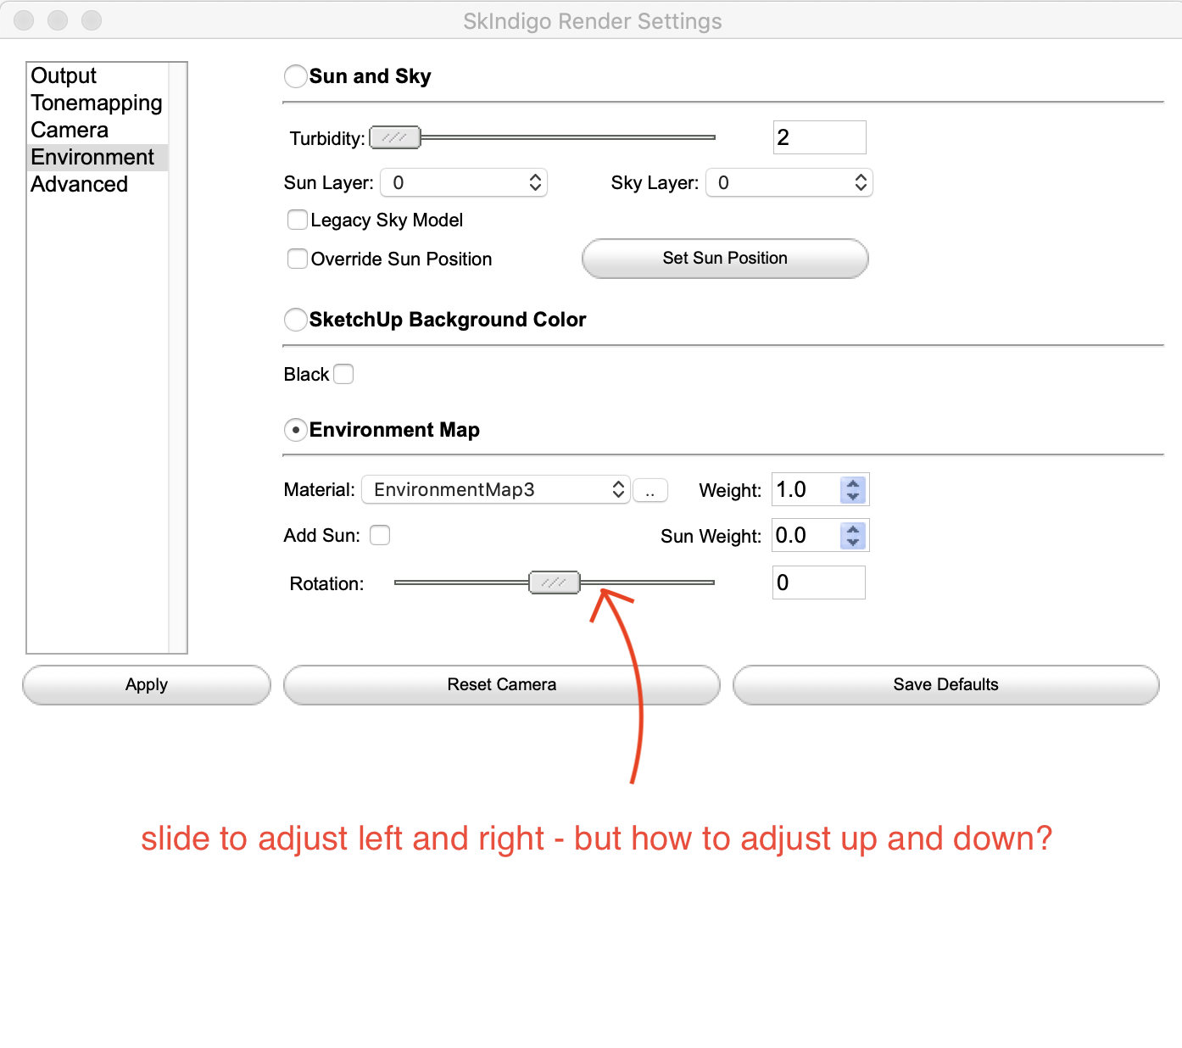Screen dimensions: 1182x1048
Task: Check the Black background checkbox
Action: (343, 374)
